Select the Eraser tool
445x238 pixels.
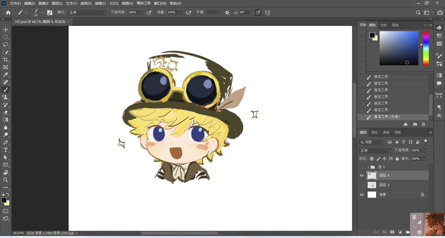(x=6, y=112)
